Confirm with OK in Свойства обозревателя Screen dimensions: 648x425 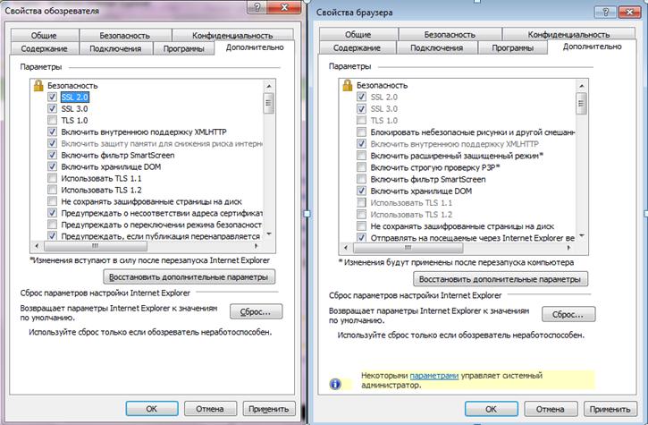click(x=152, y=408)
